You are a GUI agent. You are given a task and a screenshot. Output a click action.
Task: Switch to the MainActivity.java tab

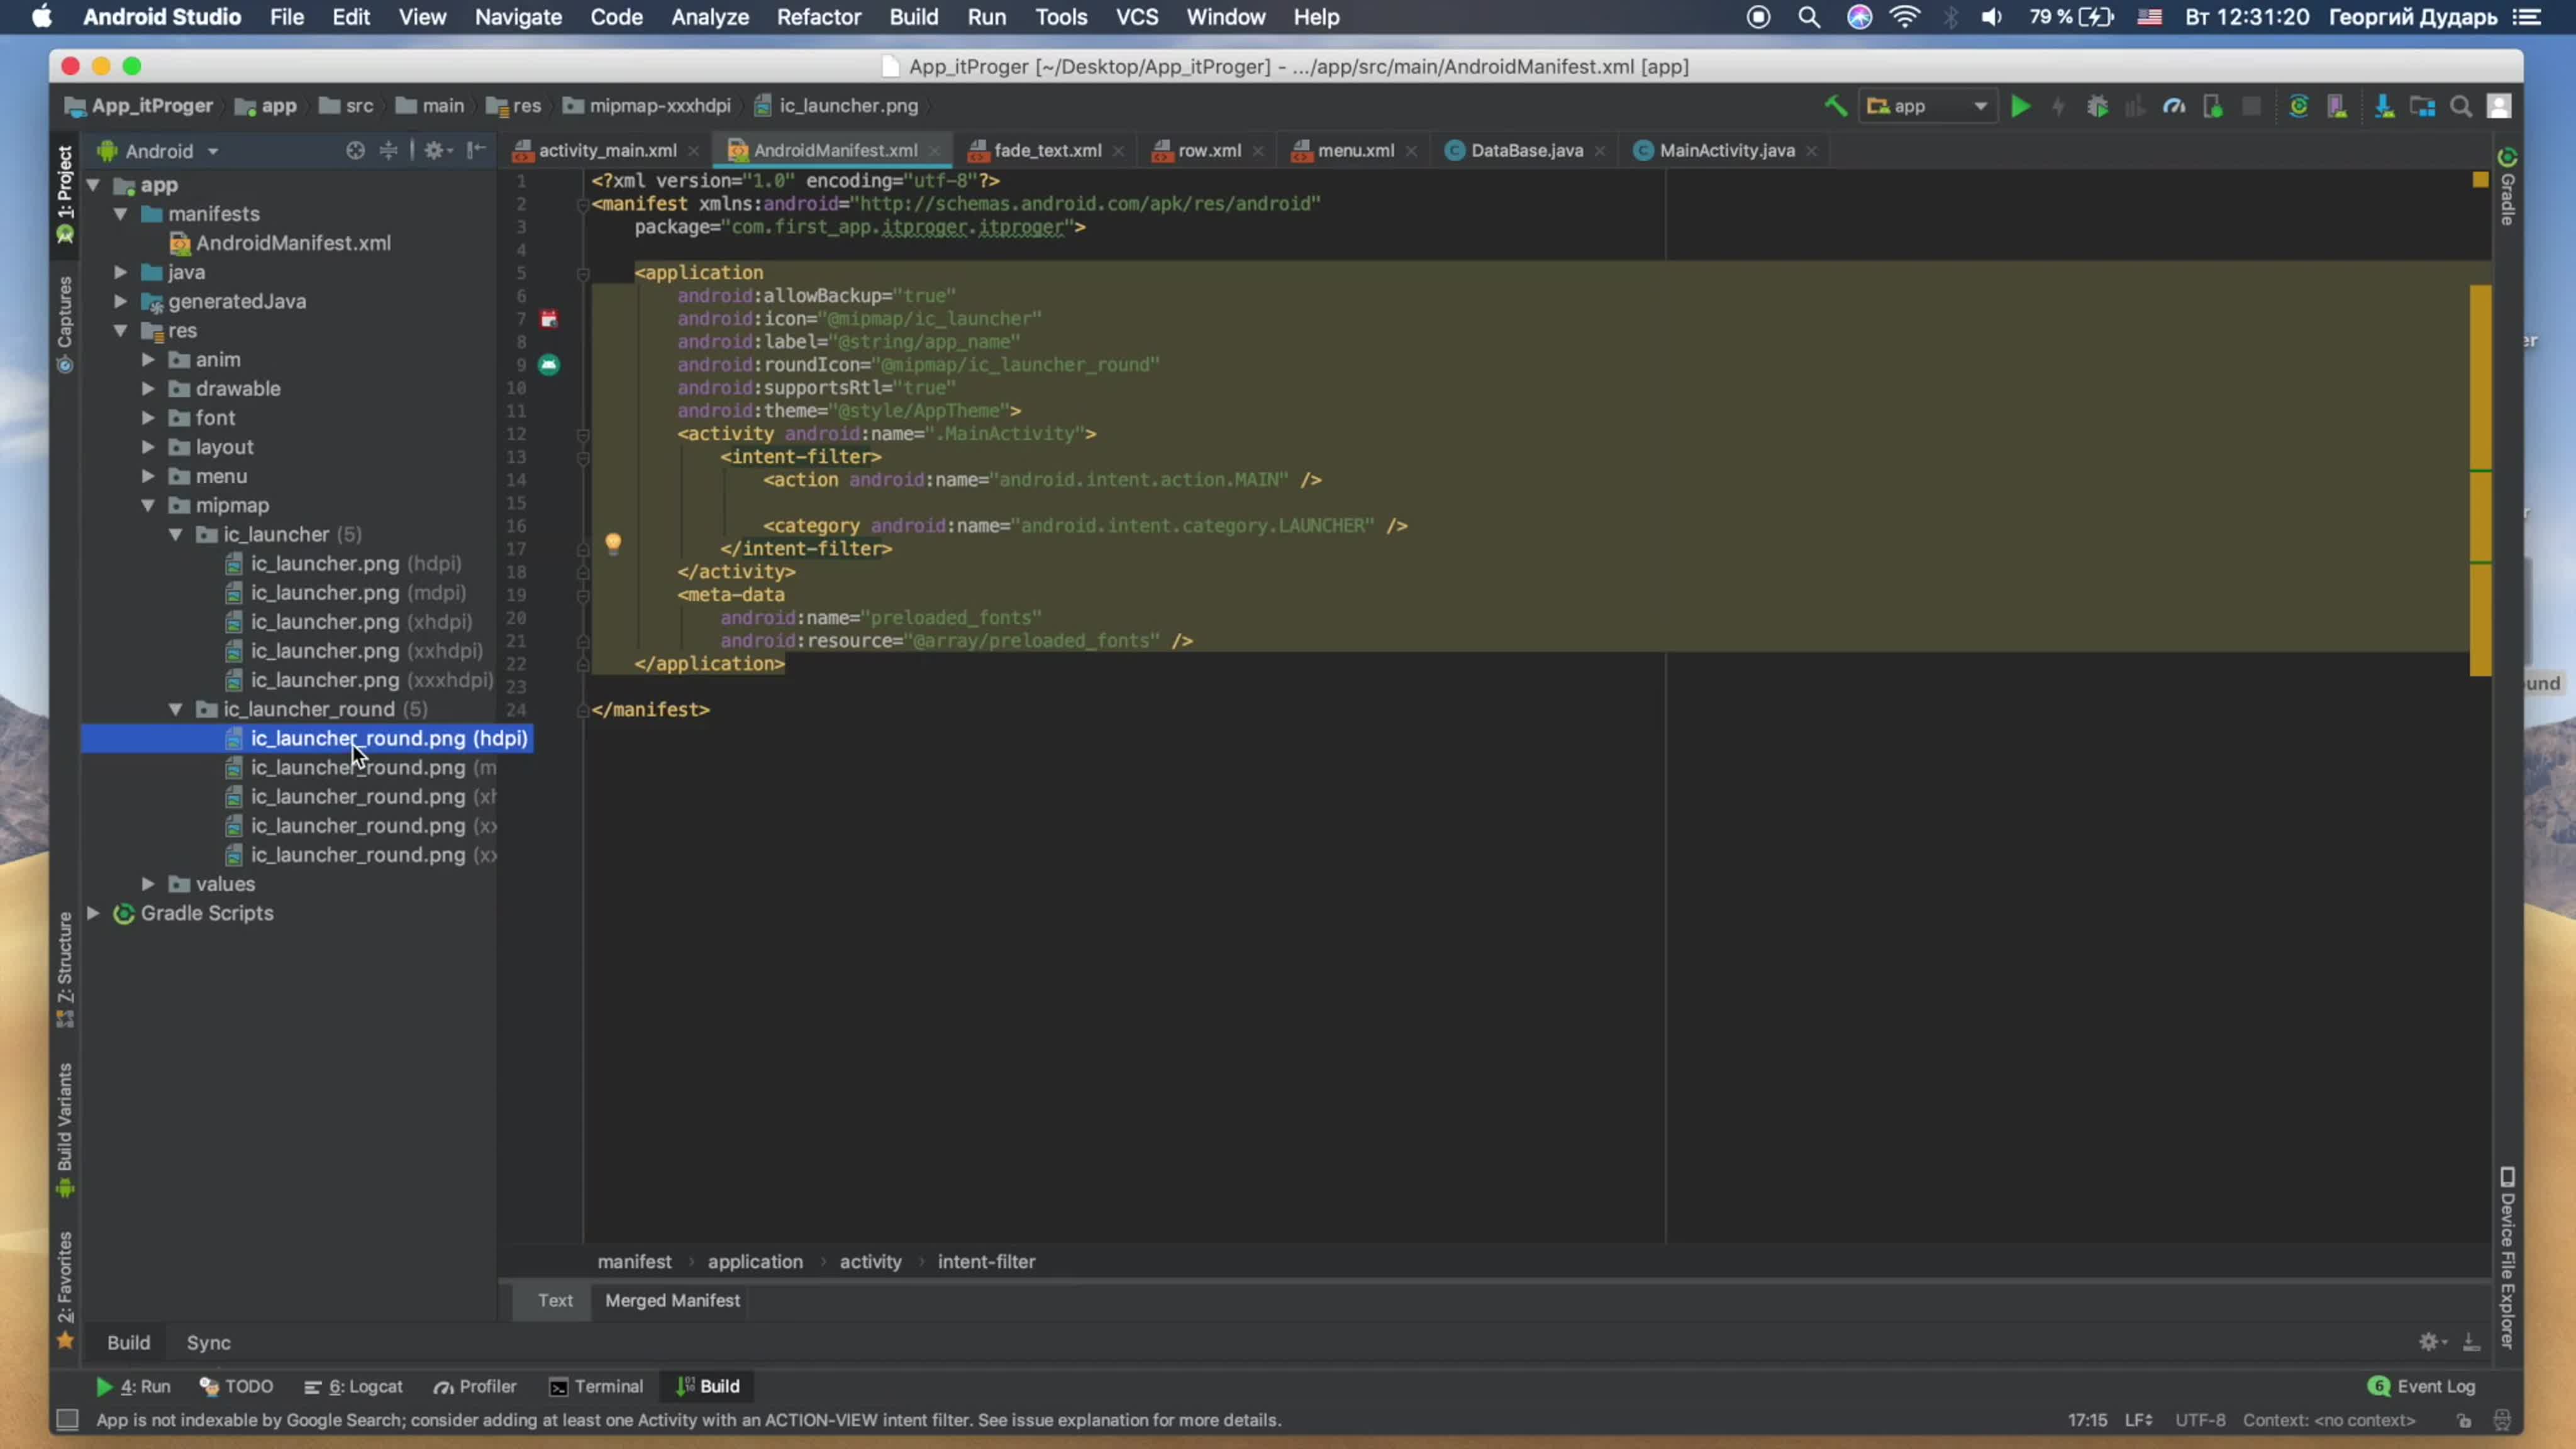1726,150
